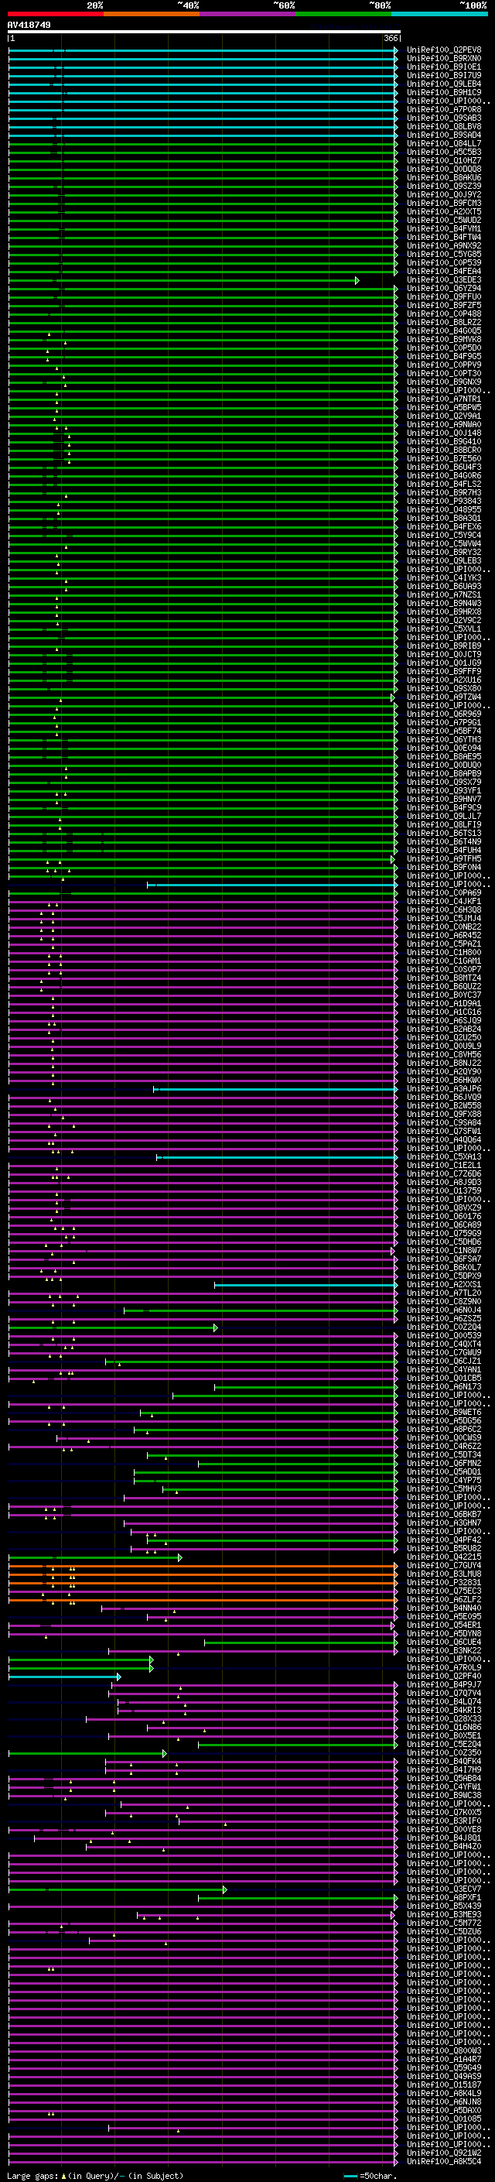The width and height of the screenshot is (495, 2182).
Task: Open hit UniRef100_Q49AS9
Action: click(444, 2076)
